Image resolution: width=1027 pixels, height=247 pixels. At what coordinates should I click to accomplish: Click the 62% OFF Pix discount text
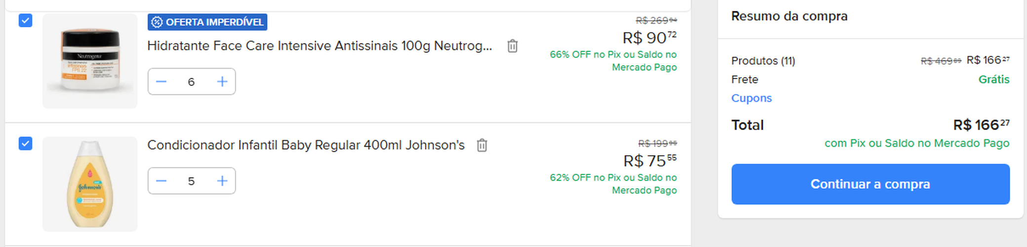[x=614, y=184]
